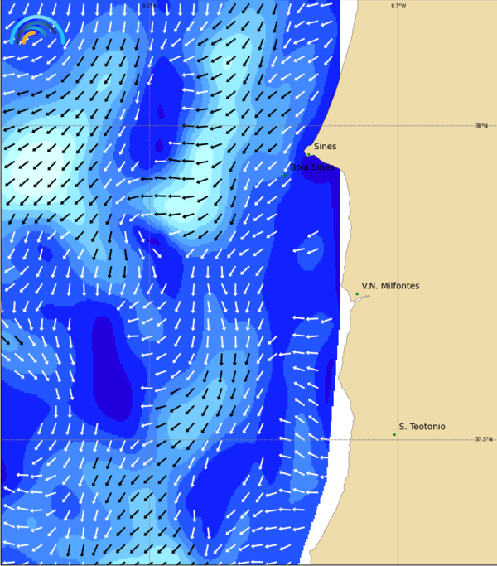The width and height of the screenshot is (497, 566).
Task: Click the V.N. Milfontes green marker dot
Action: pos(357,294)
